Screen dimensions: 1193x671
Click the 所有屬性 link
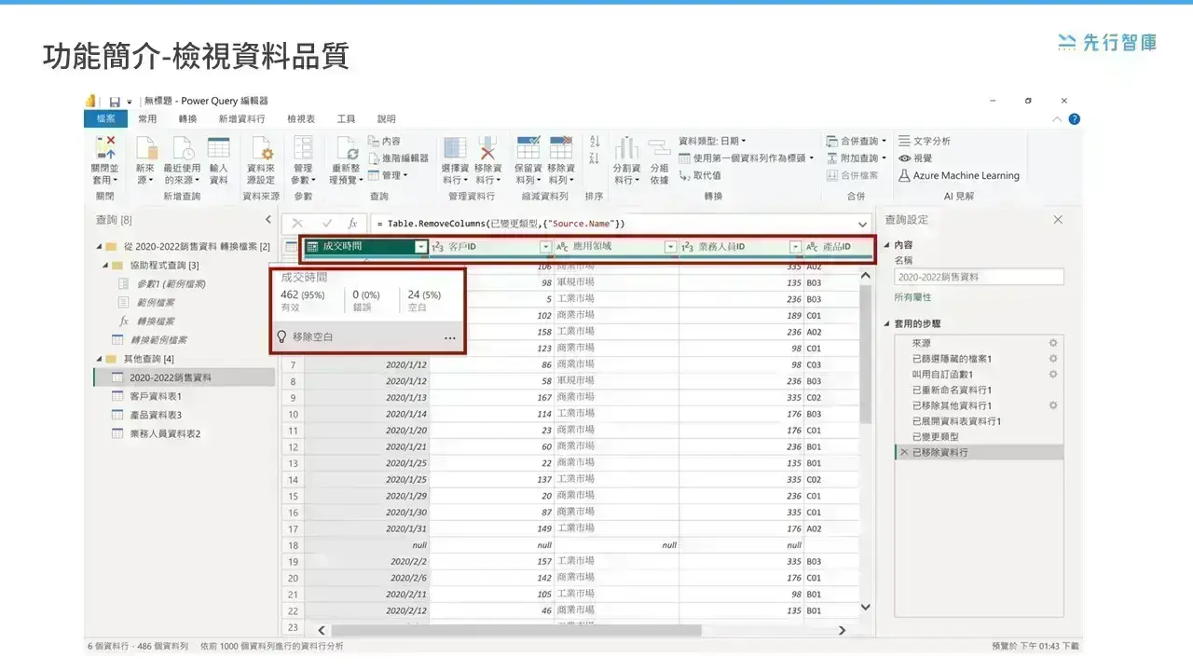click(912, 297)
